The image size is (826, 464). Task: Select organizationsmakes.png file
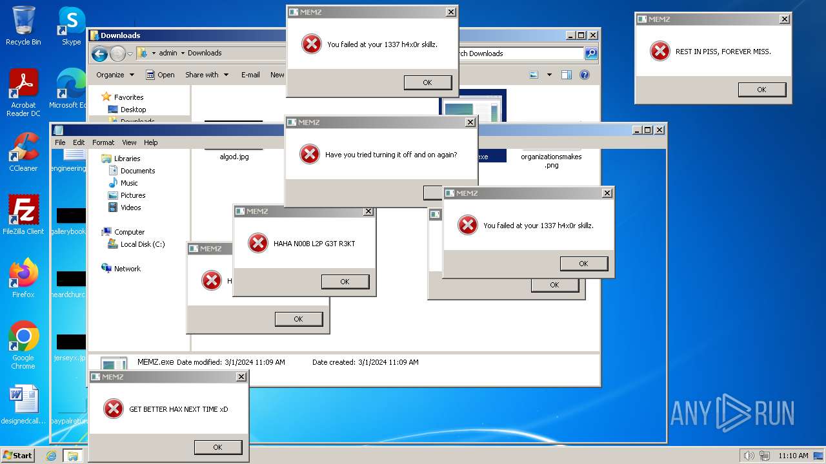(551, 160)
